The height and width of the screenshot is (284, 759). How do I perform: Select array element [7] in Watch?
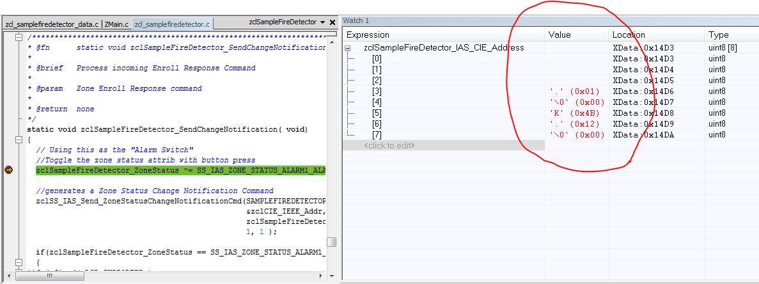[x=377, y=135]
